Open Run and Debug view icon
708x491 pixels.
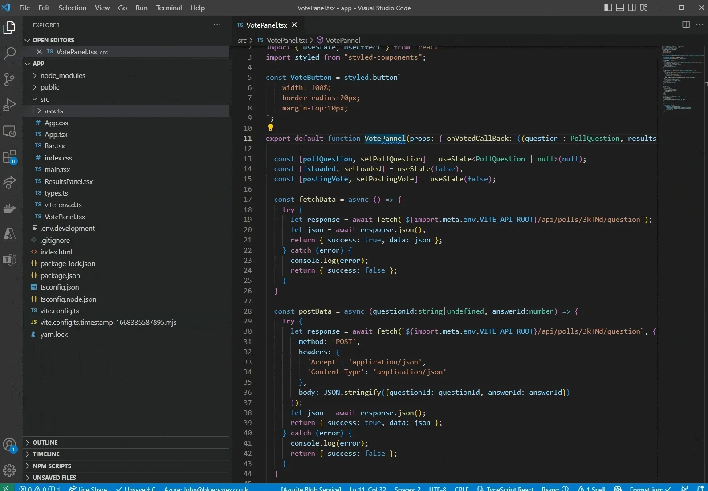click(x=9, y=105)
